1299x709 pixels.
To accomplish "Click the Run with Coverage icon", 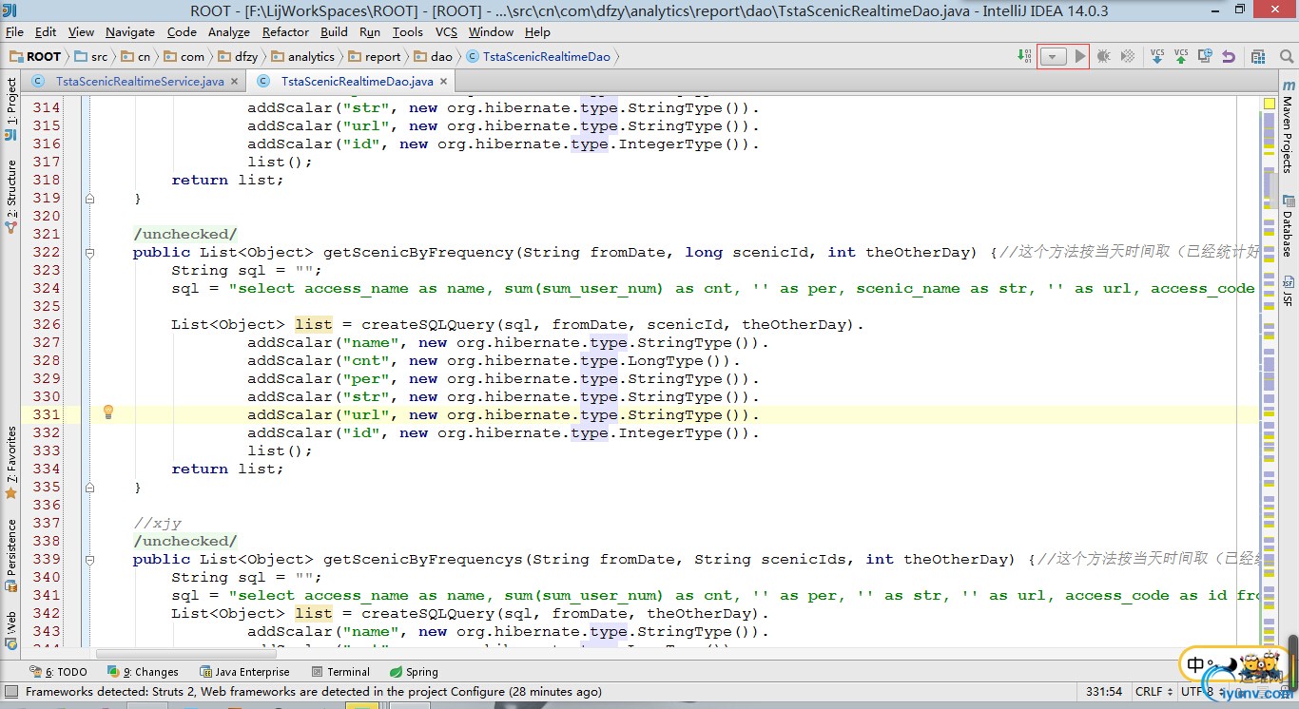I will [x=1128, y=57].
